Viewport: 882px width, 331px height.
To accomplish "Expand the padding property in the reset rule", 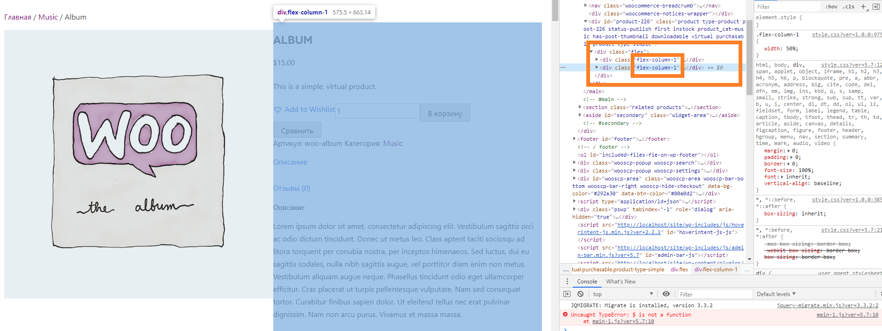I will (792, 157).
